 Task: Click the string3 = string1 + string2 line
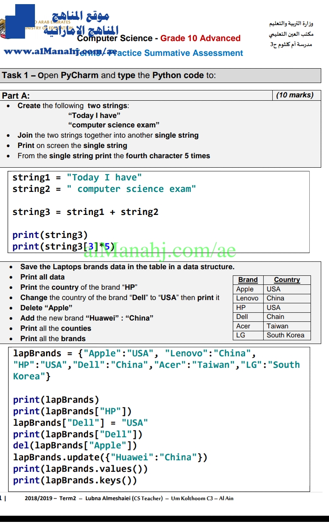pyautogui.click(x=85, y=212)
